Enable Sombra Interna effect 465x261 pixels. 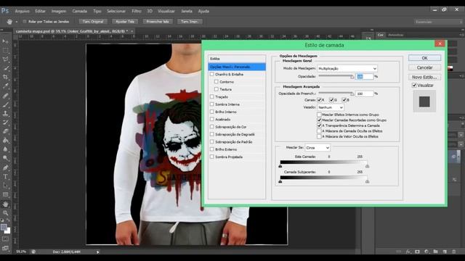(x=211, y=104)
